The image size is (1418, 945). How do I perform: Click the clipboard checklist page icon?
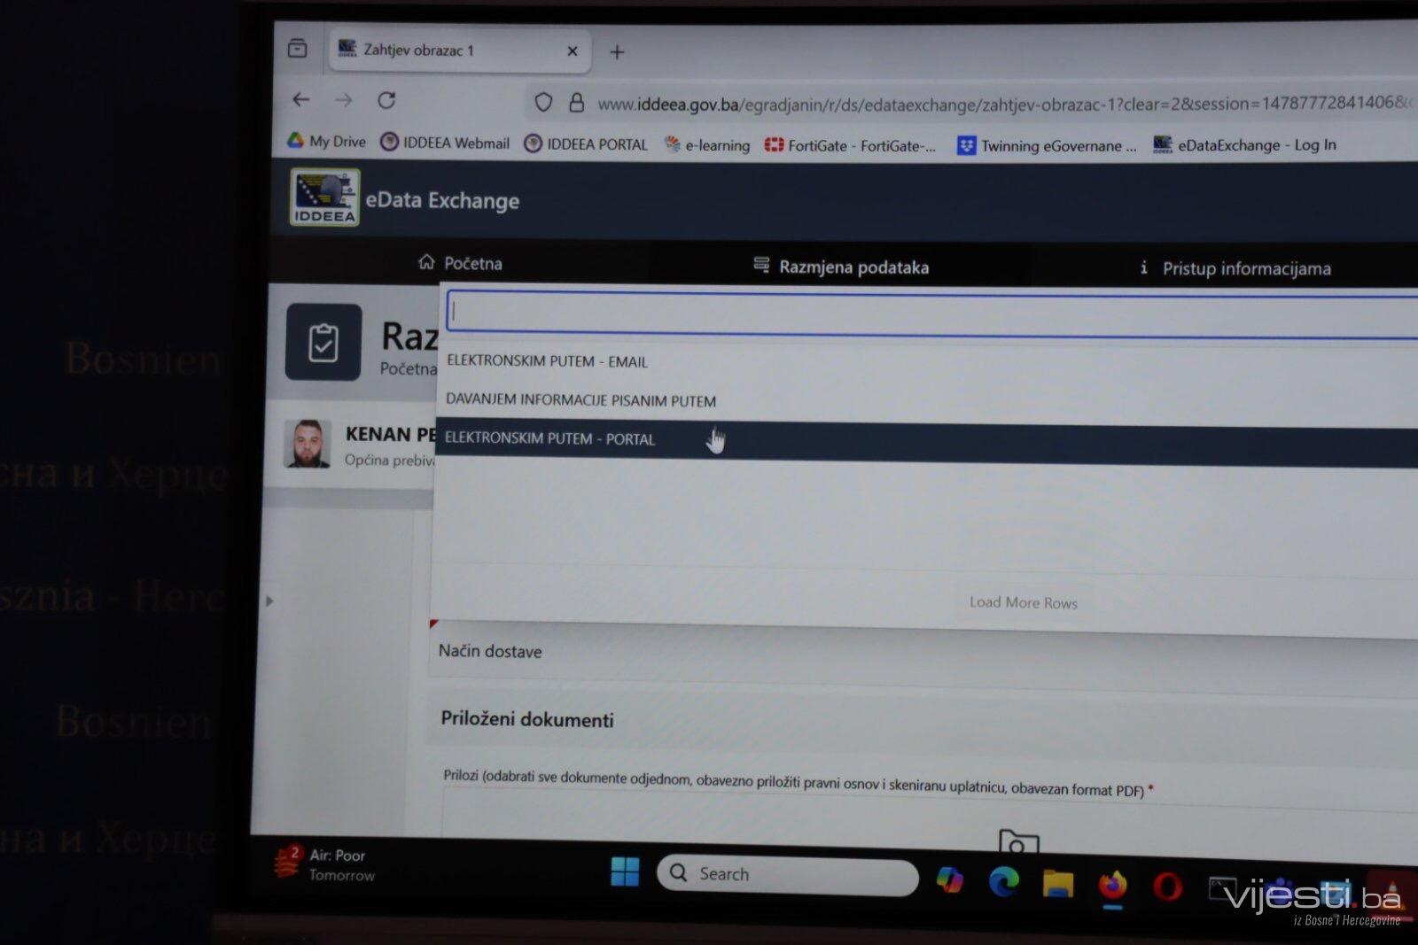coord(323,343)
